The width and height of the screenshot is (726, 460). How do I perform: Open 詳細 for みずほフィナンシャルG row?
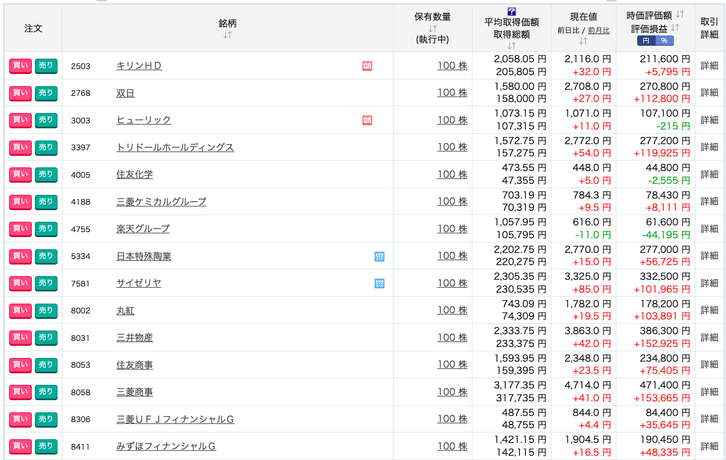pyautogui.click(x=709, y=446)
